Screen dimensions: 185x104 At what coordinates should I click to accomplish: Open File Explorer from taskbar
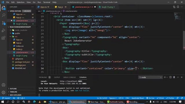45,102
